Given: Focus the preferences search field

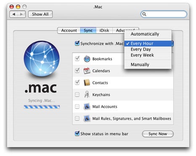Looking at the screenshot, I should (164, 14).
